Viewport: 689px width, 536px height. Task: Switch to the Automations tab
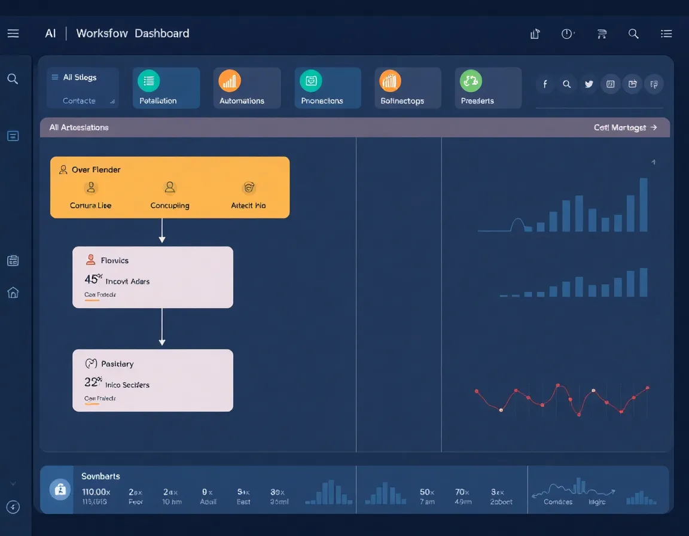tap(246, 88)
